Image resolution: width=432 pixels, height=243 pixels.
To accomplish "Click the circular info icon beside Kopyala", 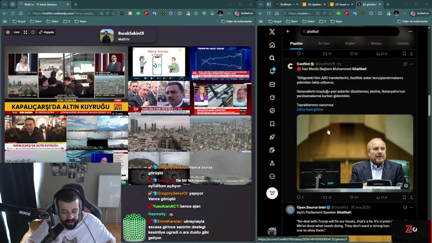I will [x=33, y=32].
